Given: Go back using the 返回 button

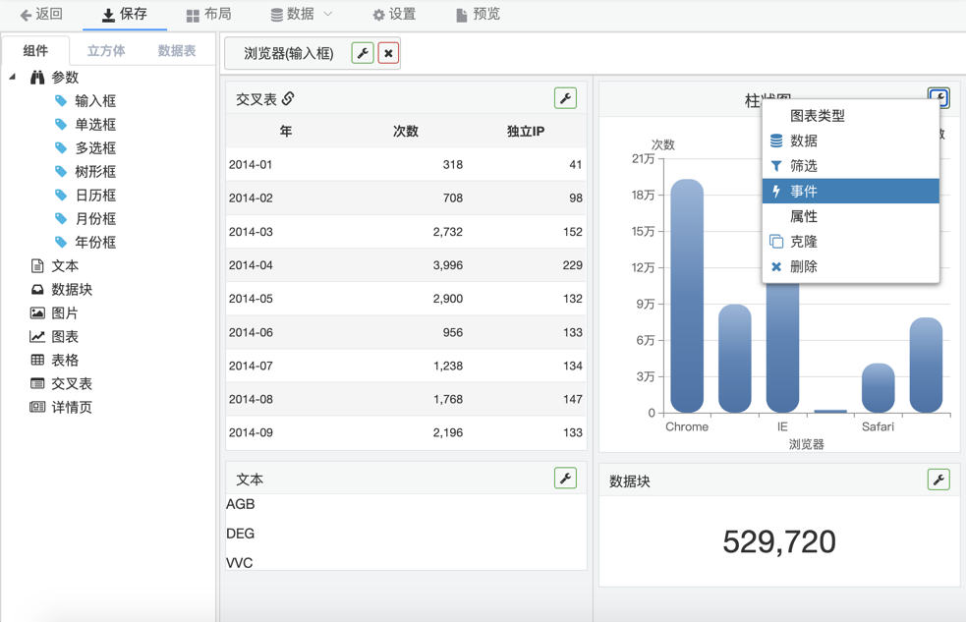Looking at the screenshot, I should coord(41,15).
